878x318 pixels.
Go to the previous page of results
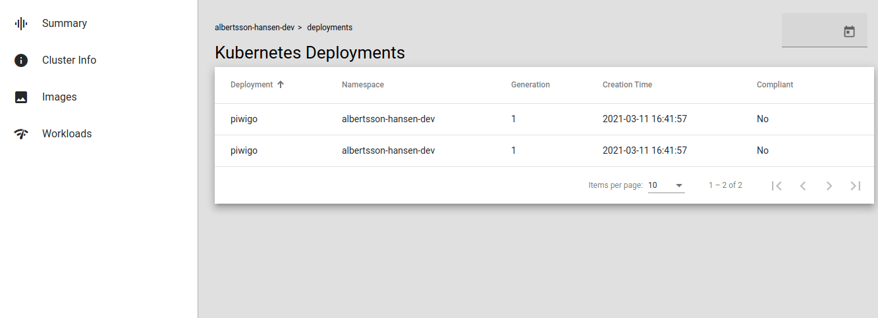803,186
